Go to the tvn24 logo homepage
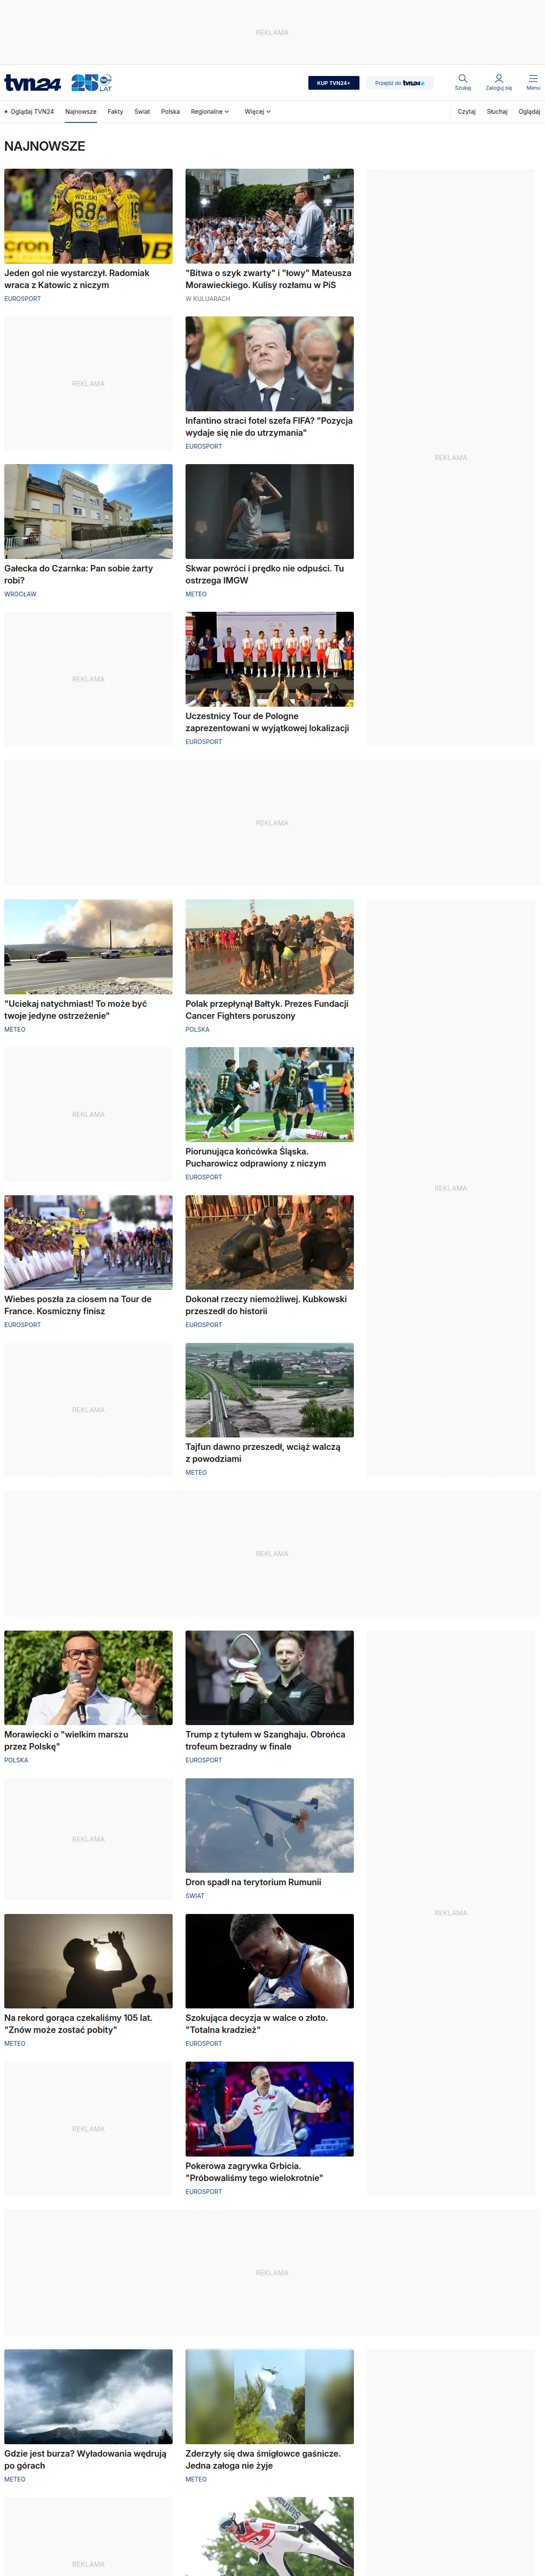Image resolution: width=545 pixels, height=2576 pixels. point(32,83)
